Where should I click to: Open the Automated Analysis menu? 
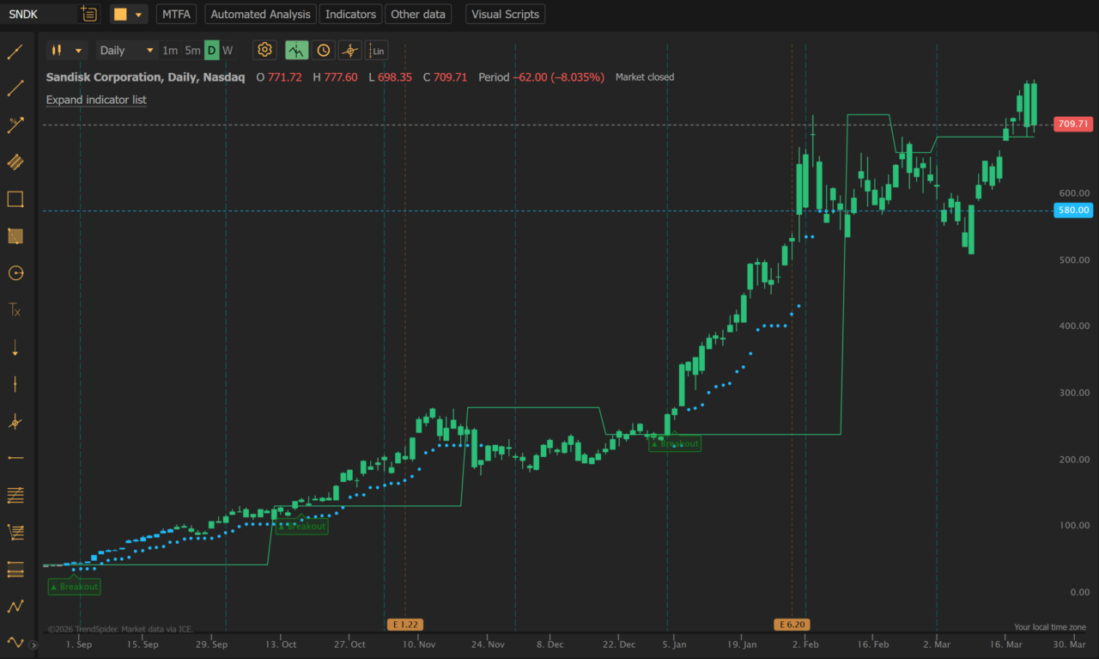(260, 15)
